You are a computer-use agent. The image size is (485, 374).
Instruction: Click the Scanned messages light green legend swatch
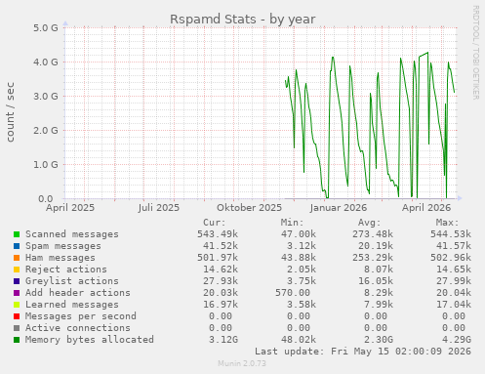click(x=17, y=234)
